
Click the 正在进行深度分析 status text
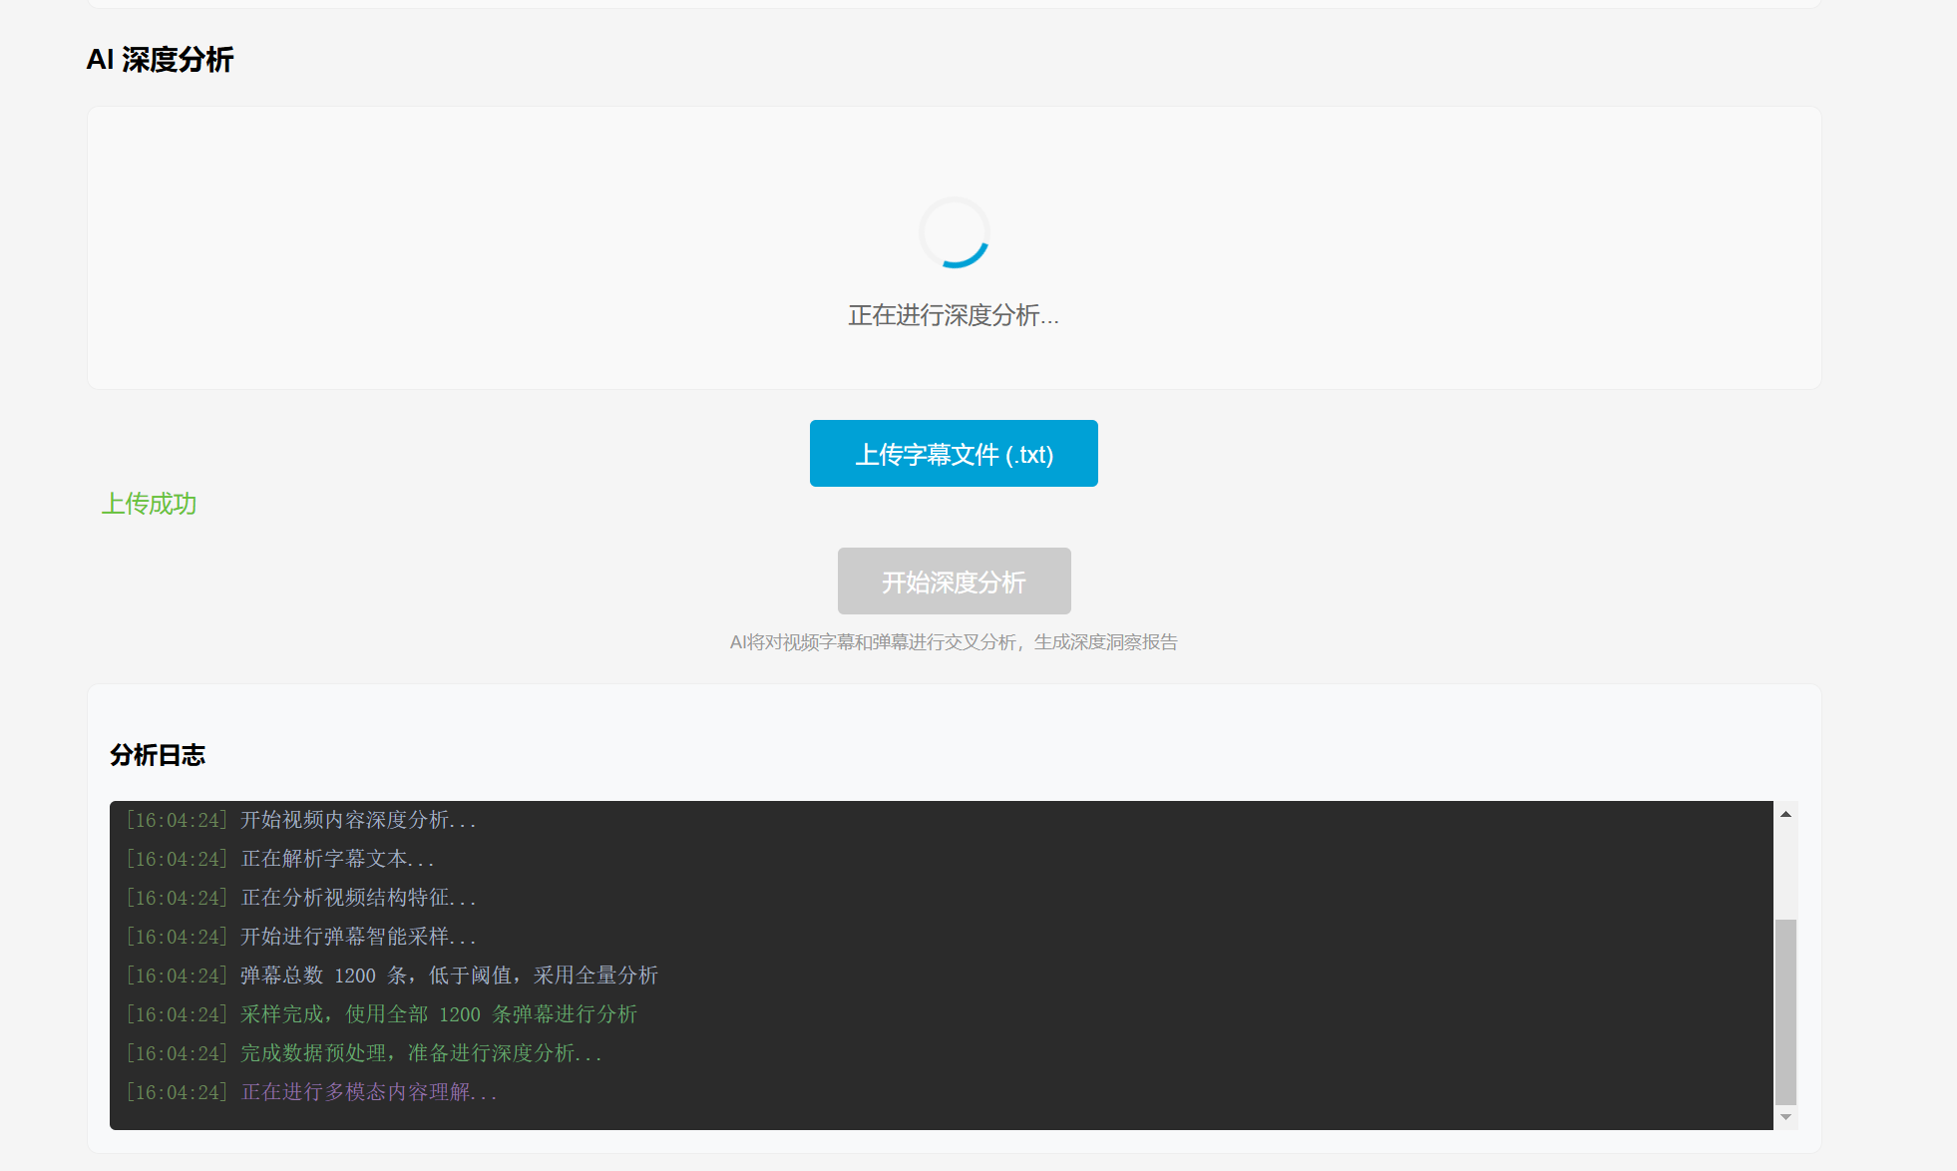pos(954,316)
